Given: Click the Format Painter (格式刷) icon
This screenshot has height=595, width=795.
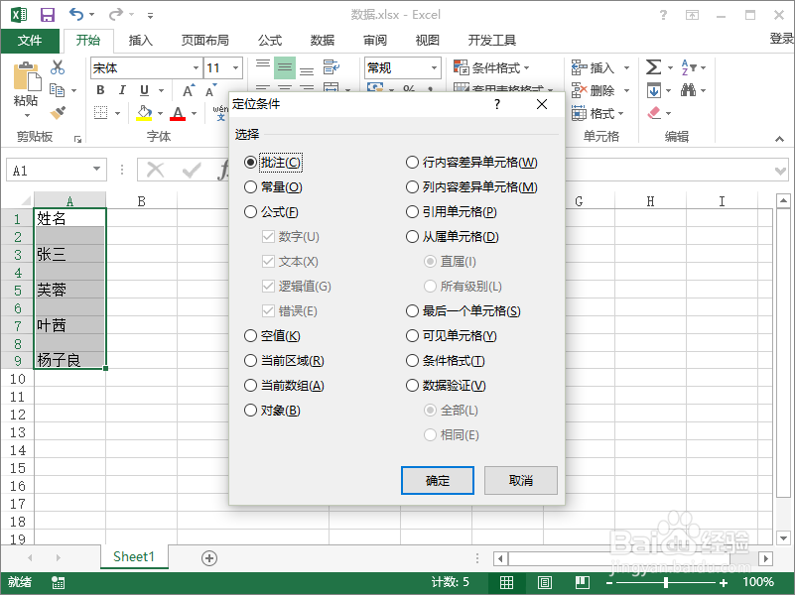Looking at the screenshot, I should pyautogui.click(x=58, y=111).
